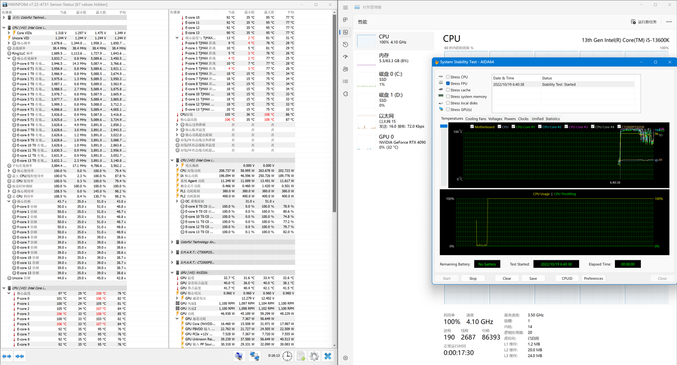Viewport: 677px width, 365px height.
Task: Open HWiNFO settings gear icon
Action: 314,357
